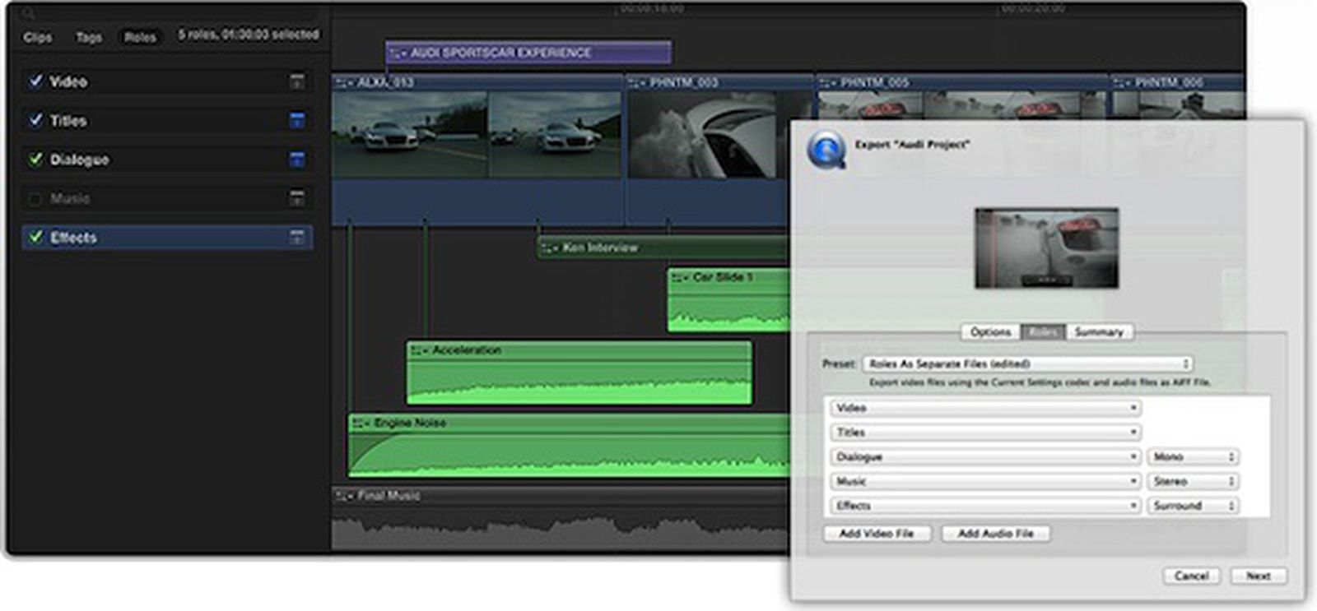Click the export preview thumbnail
The height and width of the screenshot is (611, 1317).
pyautogui.click(x=1046, y=248)
